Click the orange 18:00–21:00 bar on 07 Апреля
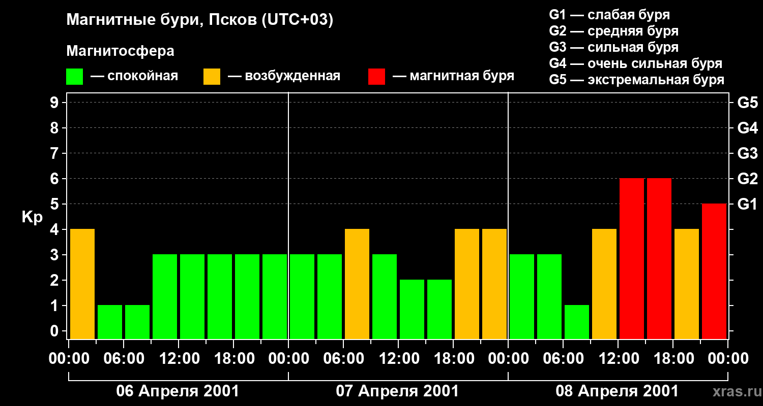The height and width of the screenshot is (406, 763). pyautogui.click(x=467, y=284)
